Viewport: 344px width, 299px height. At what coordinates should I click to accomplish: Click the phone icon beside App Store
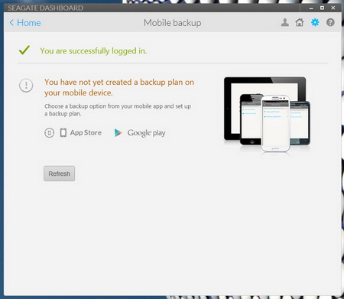[63, 132]
